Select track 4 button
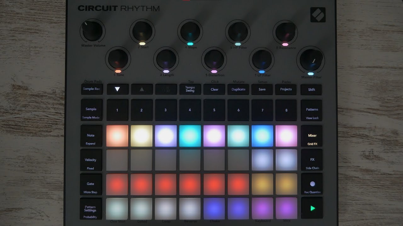The image size is (403, 226). click(x=190, y=110)
